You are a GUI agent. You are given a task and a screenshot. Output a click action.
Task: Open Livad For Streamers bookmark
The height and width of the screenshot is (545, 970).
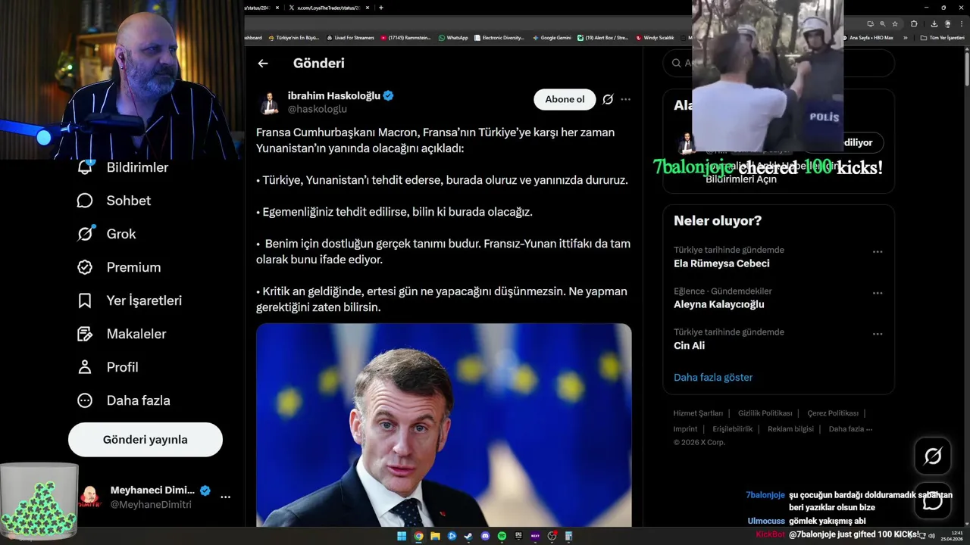[350, 37]
